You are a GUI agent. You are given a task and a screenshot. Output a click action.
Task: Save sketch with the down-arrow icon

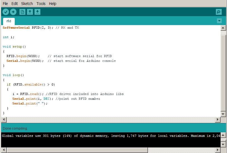[x=37, y=12]
